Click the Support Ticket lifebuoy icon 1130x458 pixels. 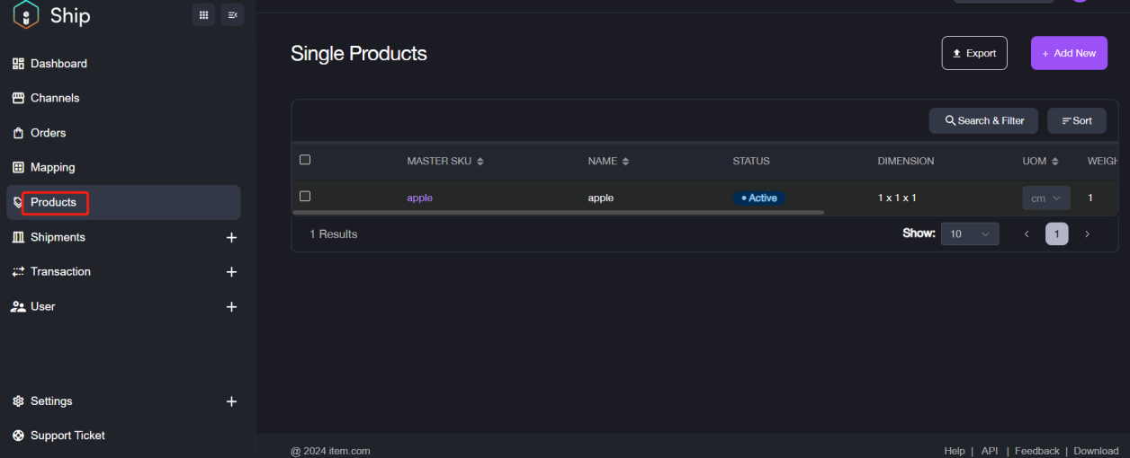click(x=18, y=436)
